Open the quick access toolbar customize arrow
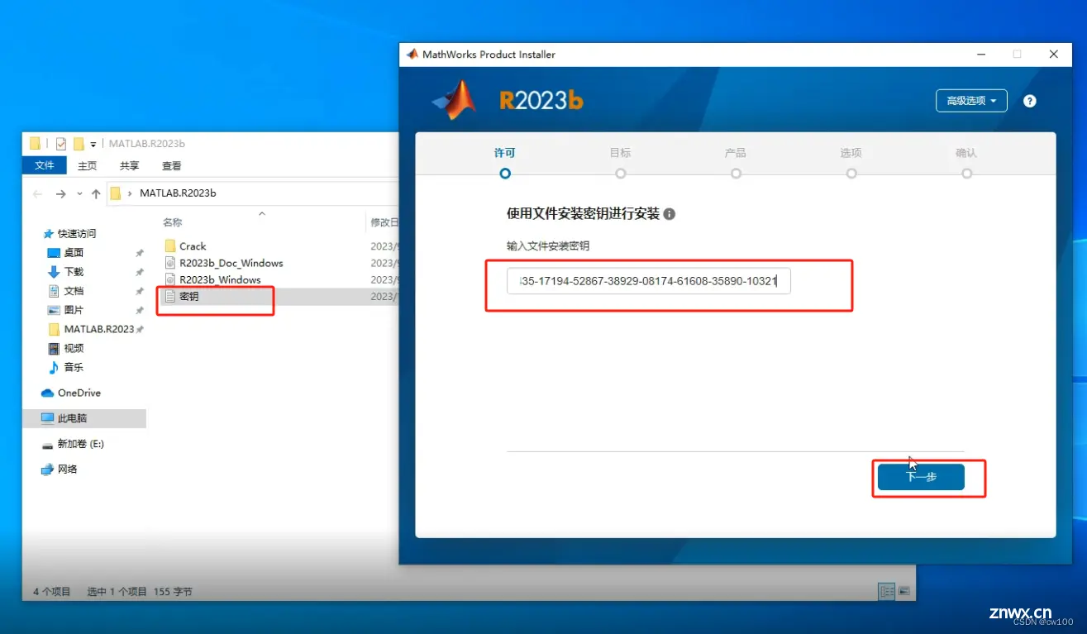Screen dimensions: 1087x634 coord(93,145)
